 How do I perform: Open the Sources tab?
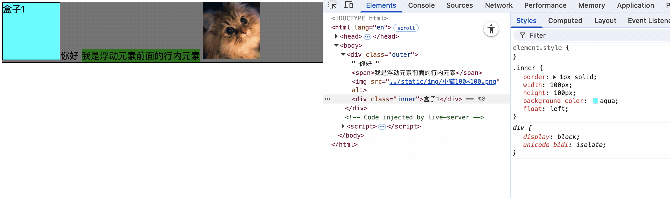point(459,5)
